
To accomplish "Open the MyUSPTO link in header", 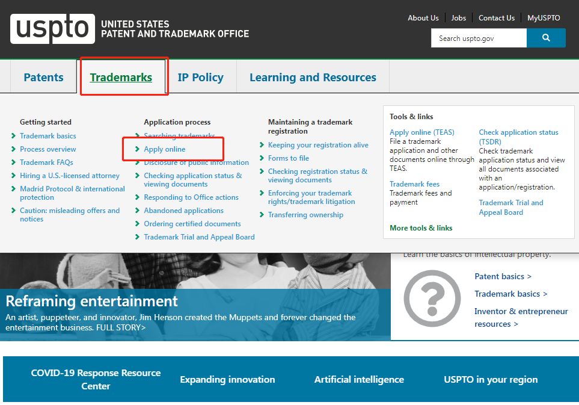I will 544,17.
